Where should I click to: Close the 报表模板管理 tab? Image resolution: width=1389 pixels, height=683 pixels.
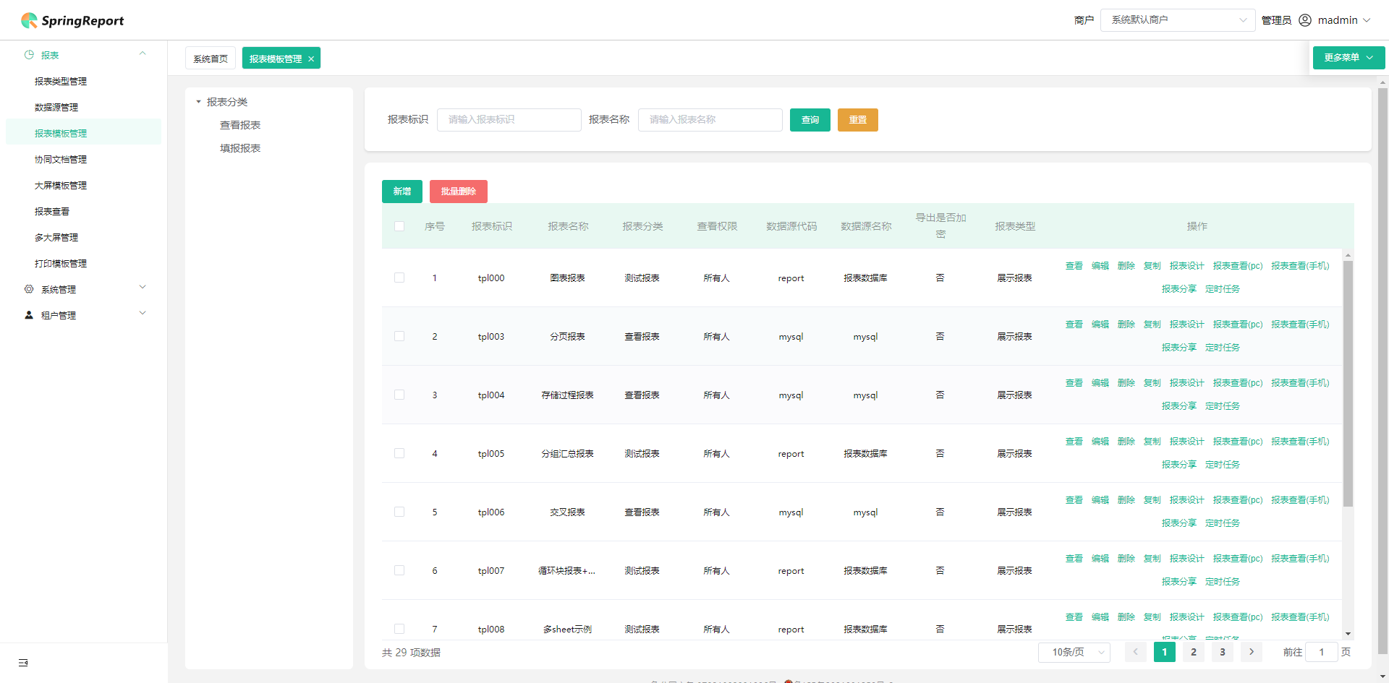[x=311, y=59]
